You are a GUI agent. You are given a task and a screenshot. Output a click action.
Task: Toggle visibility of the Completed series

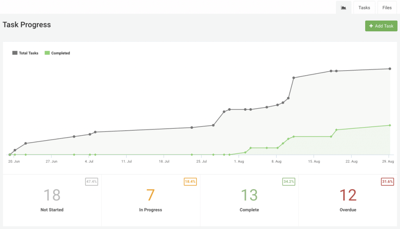click(57, 53)
